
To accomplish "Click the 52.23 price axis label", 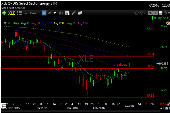I will 164,90.
